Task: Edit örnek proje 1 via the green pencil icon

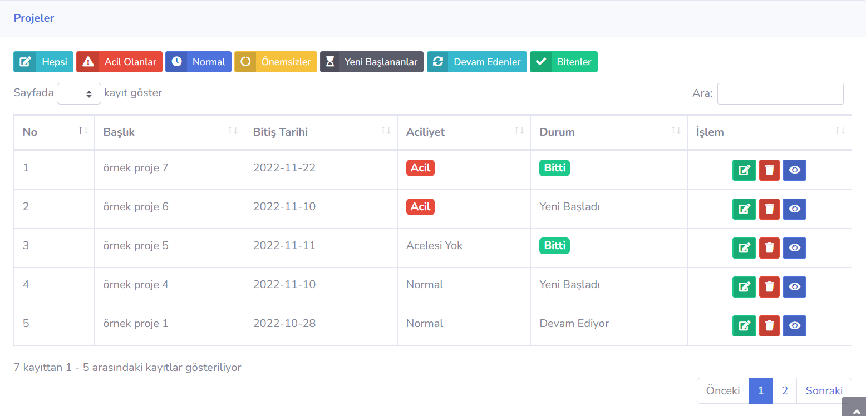Action: [744, 326]
